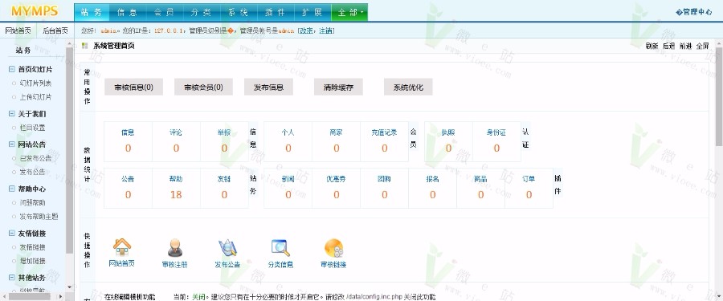Image resolution: width=723 pixels, height=301 pixels.
Task: Switch to the 系统 top menu
Action: [x=239, y=13]
